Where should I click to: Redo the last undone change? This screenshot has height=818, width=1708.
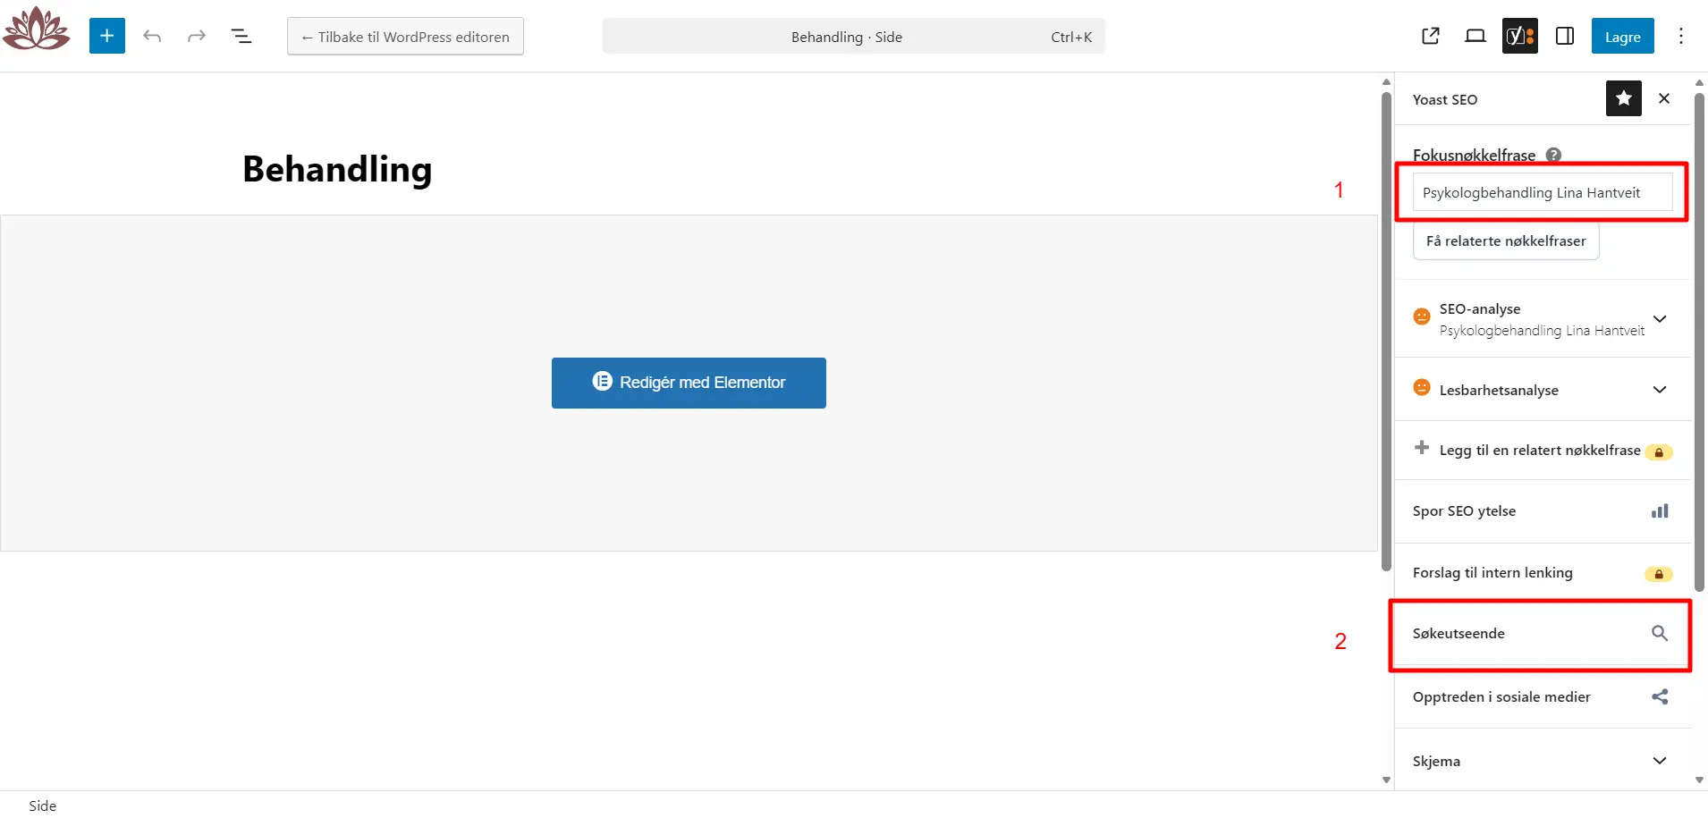(197, 36)
